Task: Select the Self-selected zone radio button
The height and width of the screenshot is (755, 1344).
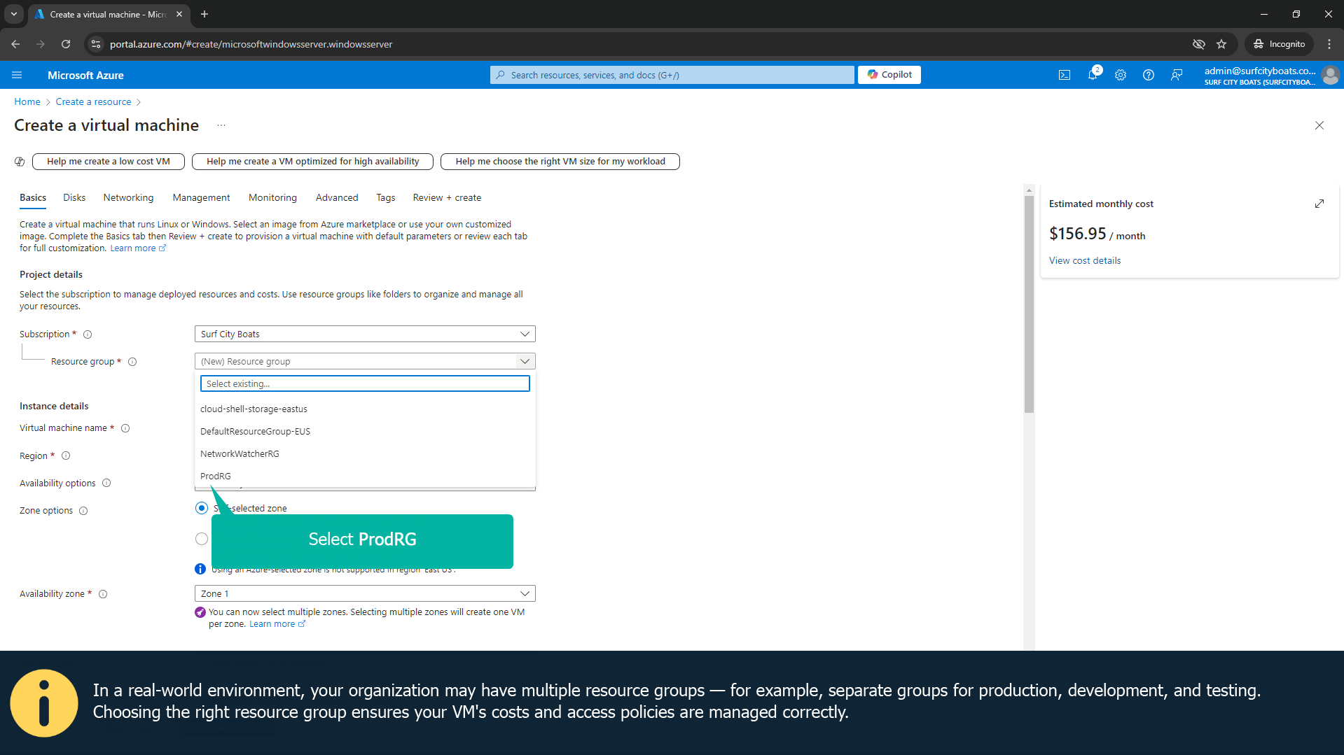Action: coord(201,508)
